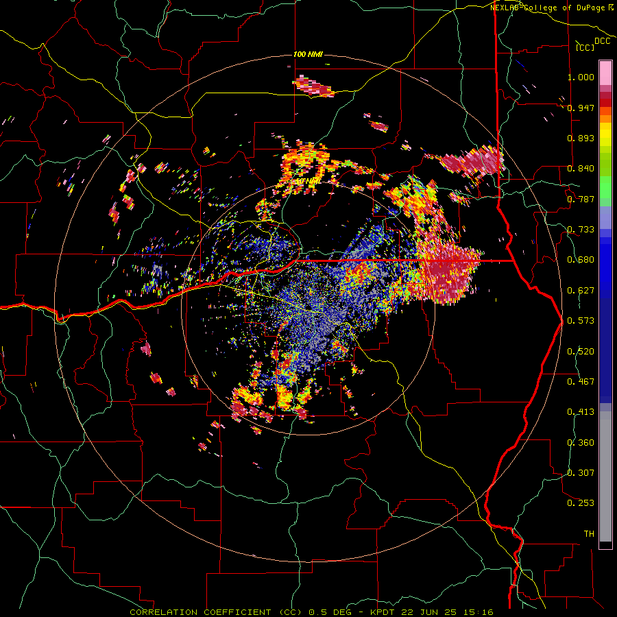Click the 0.520 scale label

click(x=581, y=352)
